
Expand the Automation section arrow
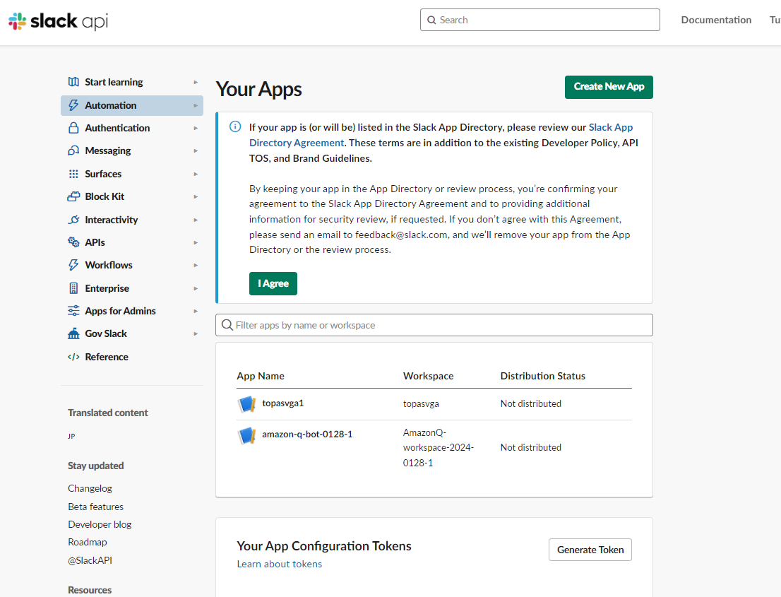click(x=196, y=106)
